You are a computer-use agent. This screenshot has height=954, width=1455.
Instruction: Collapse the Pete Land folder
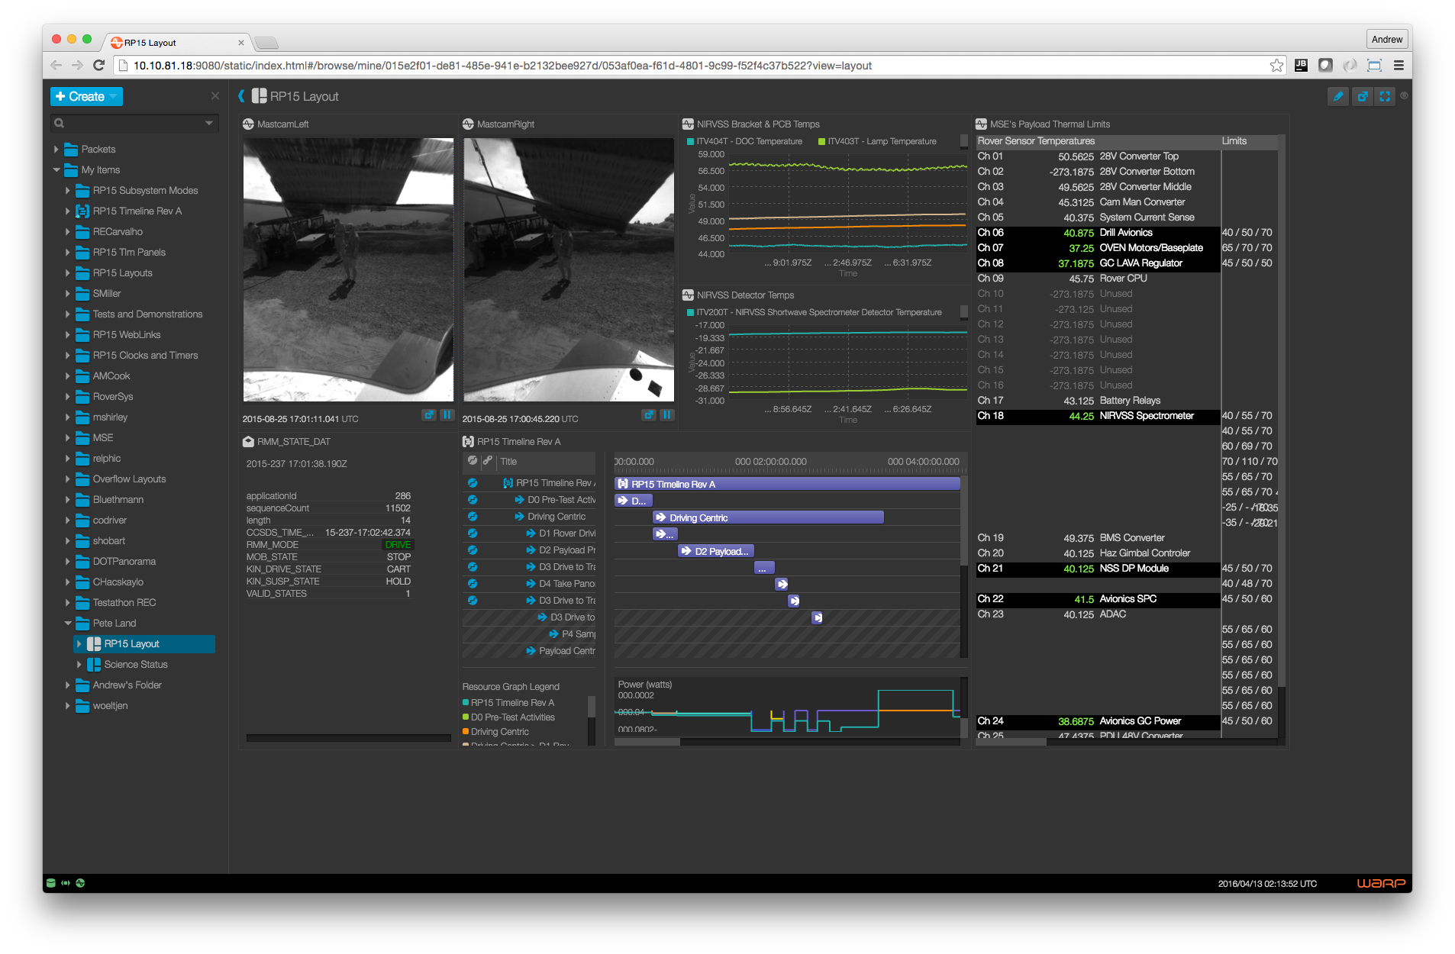68,624
